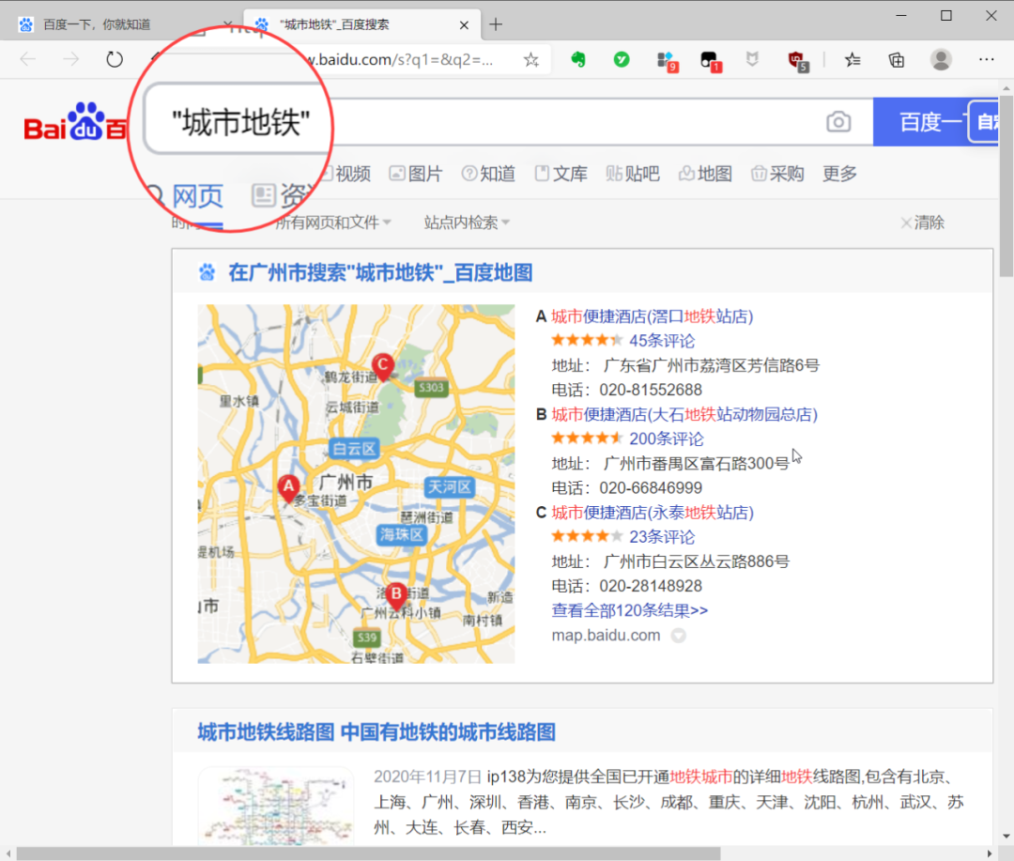Open the 200条评论 reviews link
This screenshot has width=1014, height=861.
pyautogui.click(x=666, y=439)
